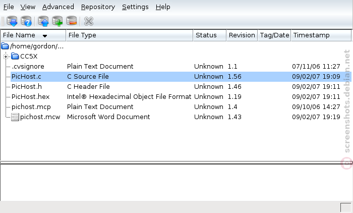Expand the CC5X folder tree node

(x=6, y=57)
